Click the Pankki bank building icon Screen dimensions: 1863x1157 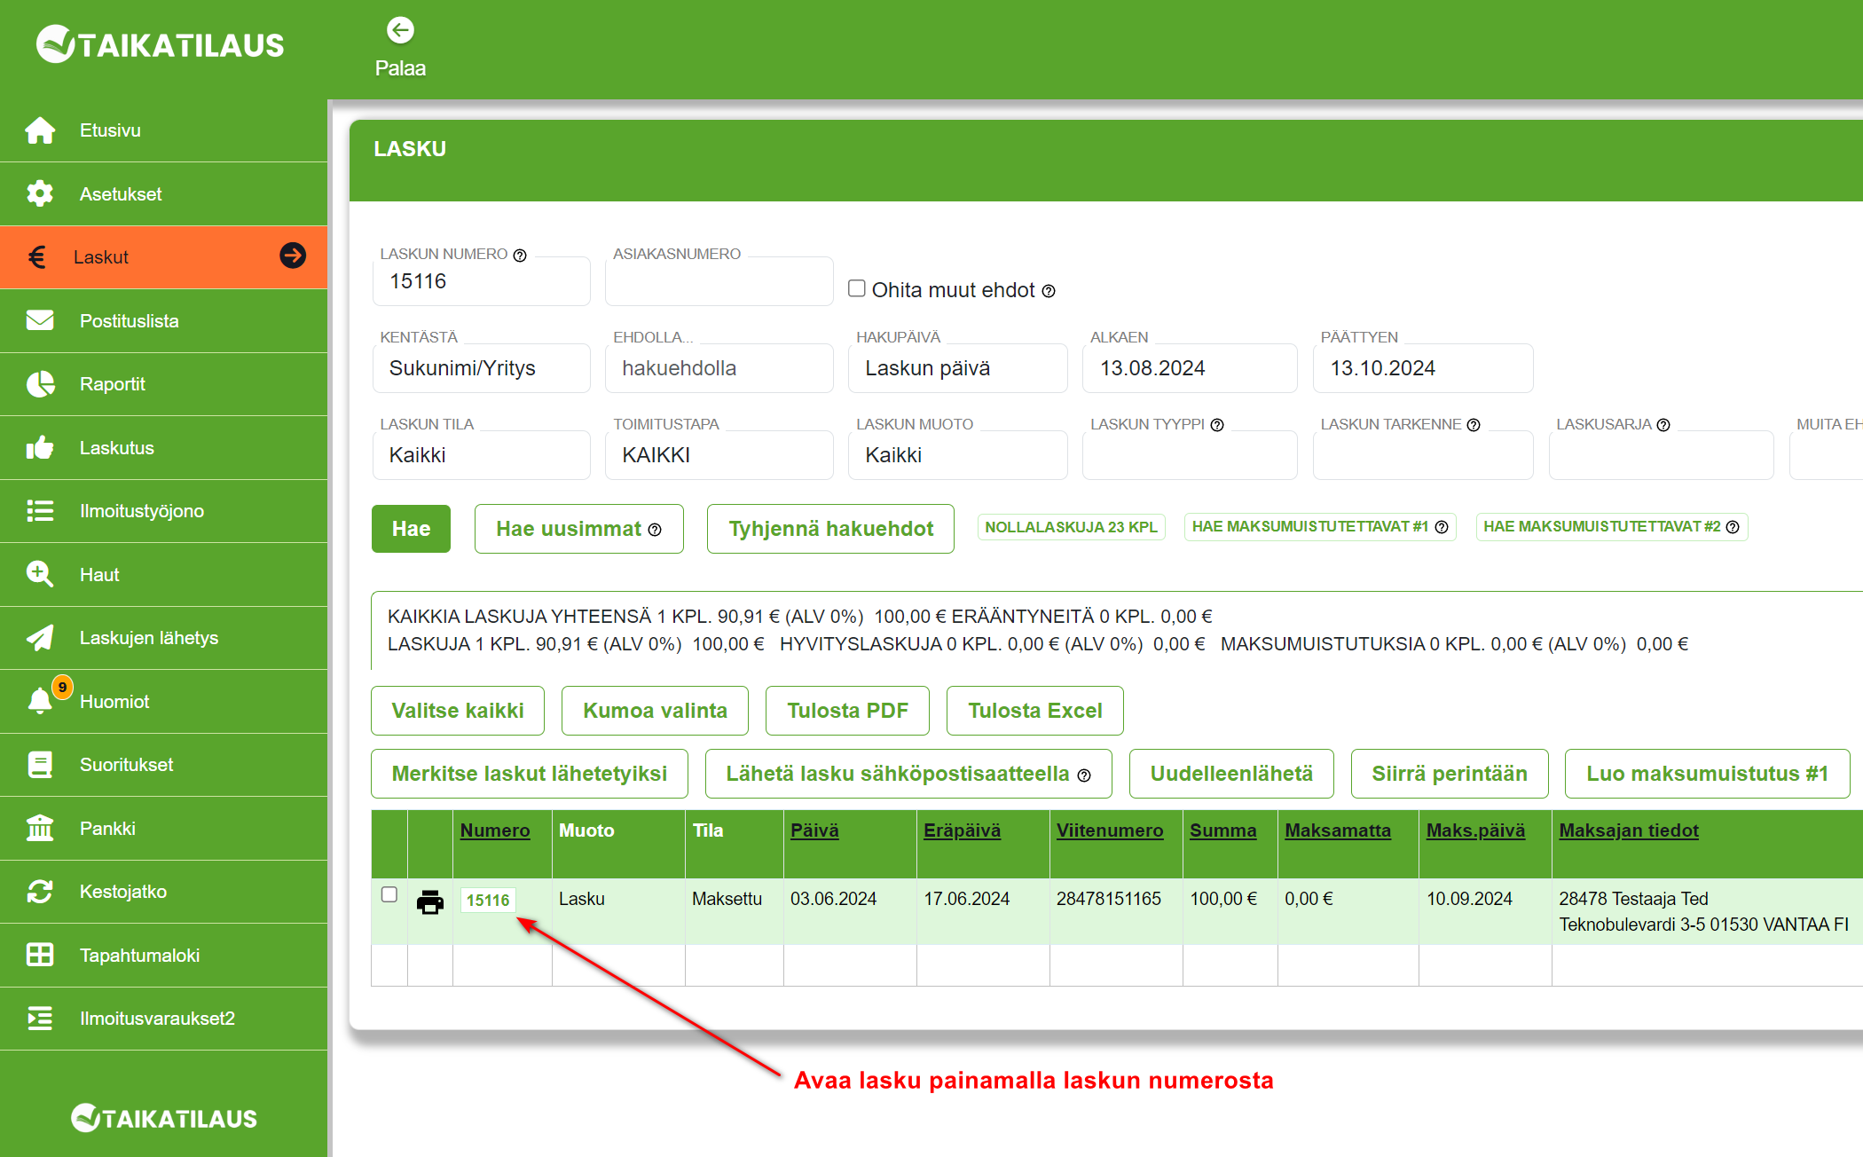(40, 828)
